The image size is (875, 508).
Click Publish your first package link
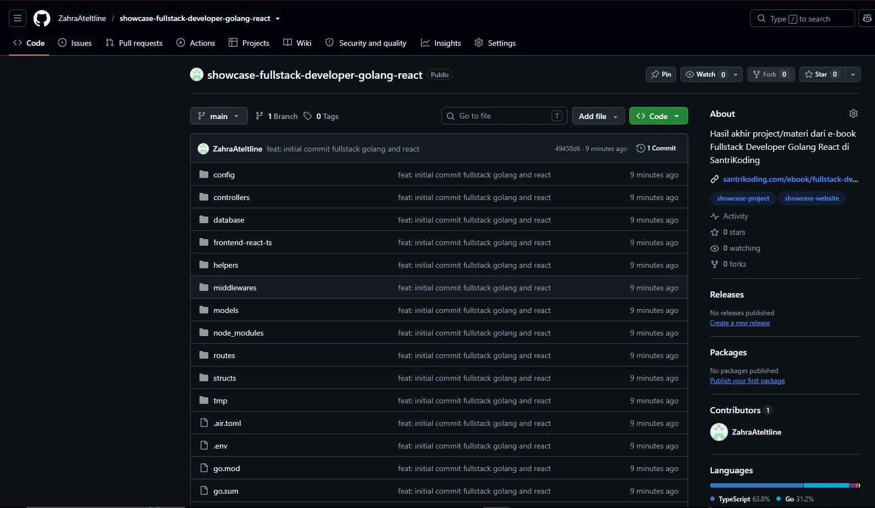click(x=747, y=381)
